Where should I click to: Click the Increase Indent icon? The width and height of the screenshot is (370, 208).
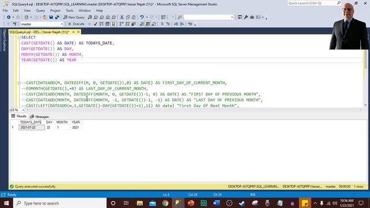click(x=182, y=24)
